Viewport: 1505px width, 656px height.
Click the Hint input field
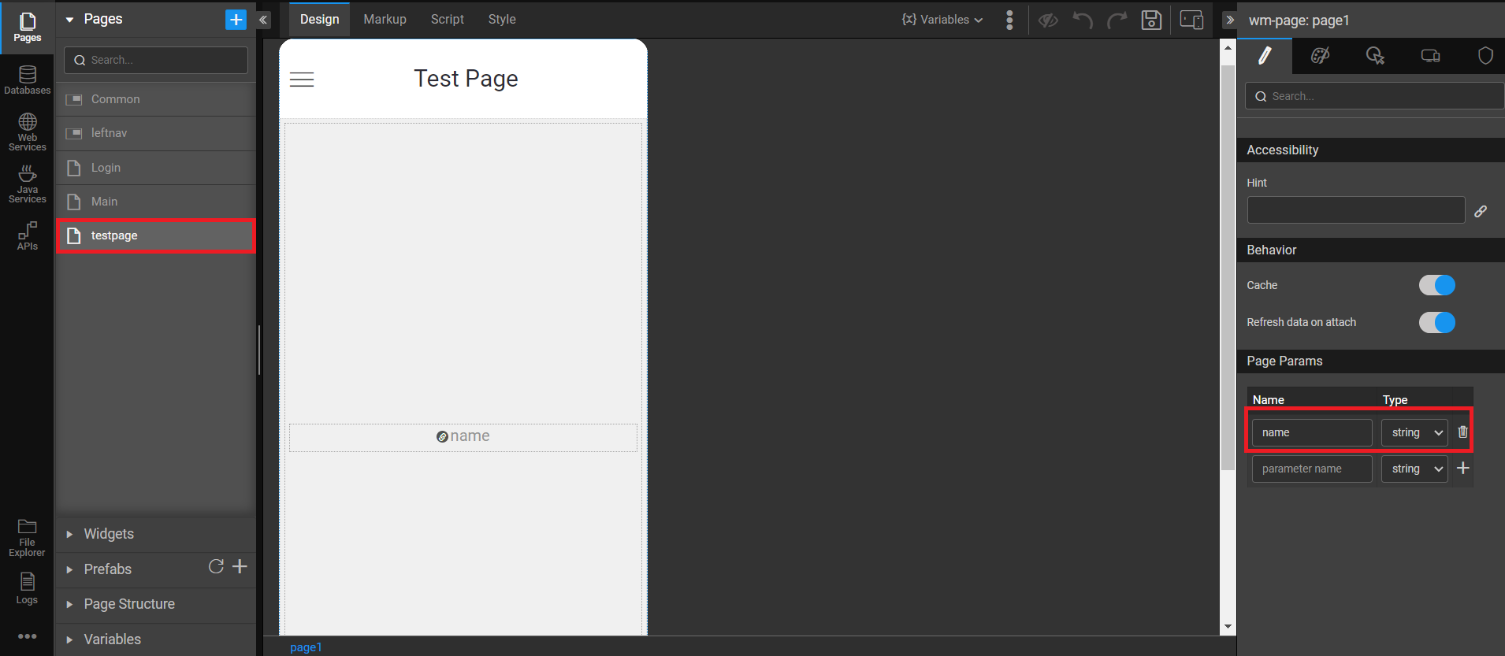tap(1355, 210)
